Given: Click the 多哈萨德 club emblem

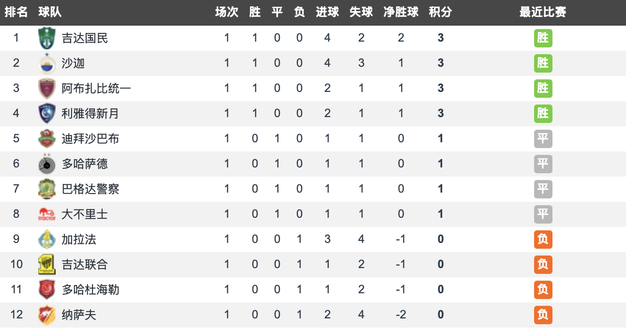Looking at the screenshot, I should click(47, 164).
